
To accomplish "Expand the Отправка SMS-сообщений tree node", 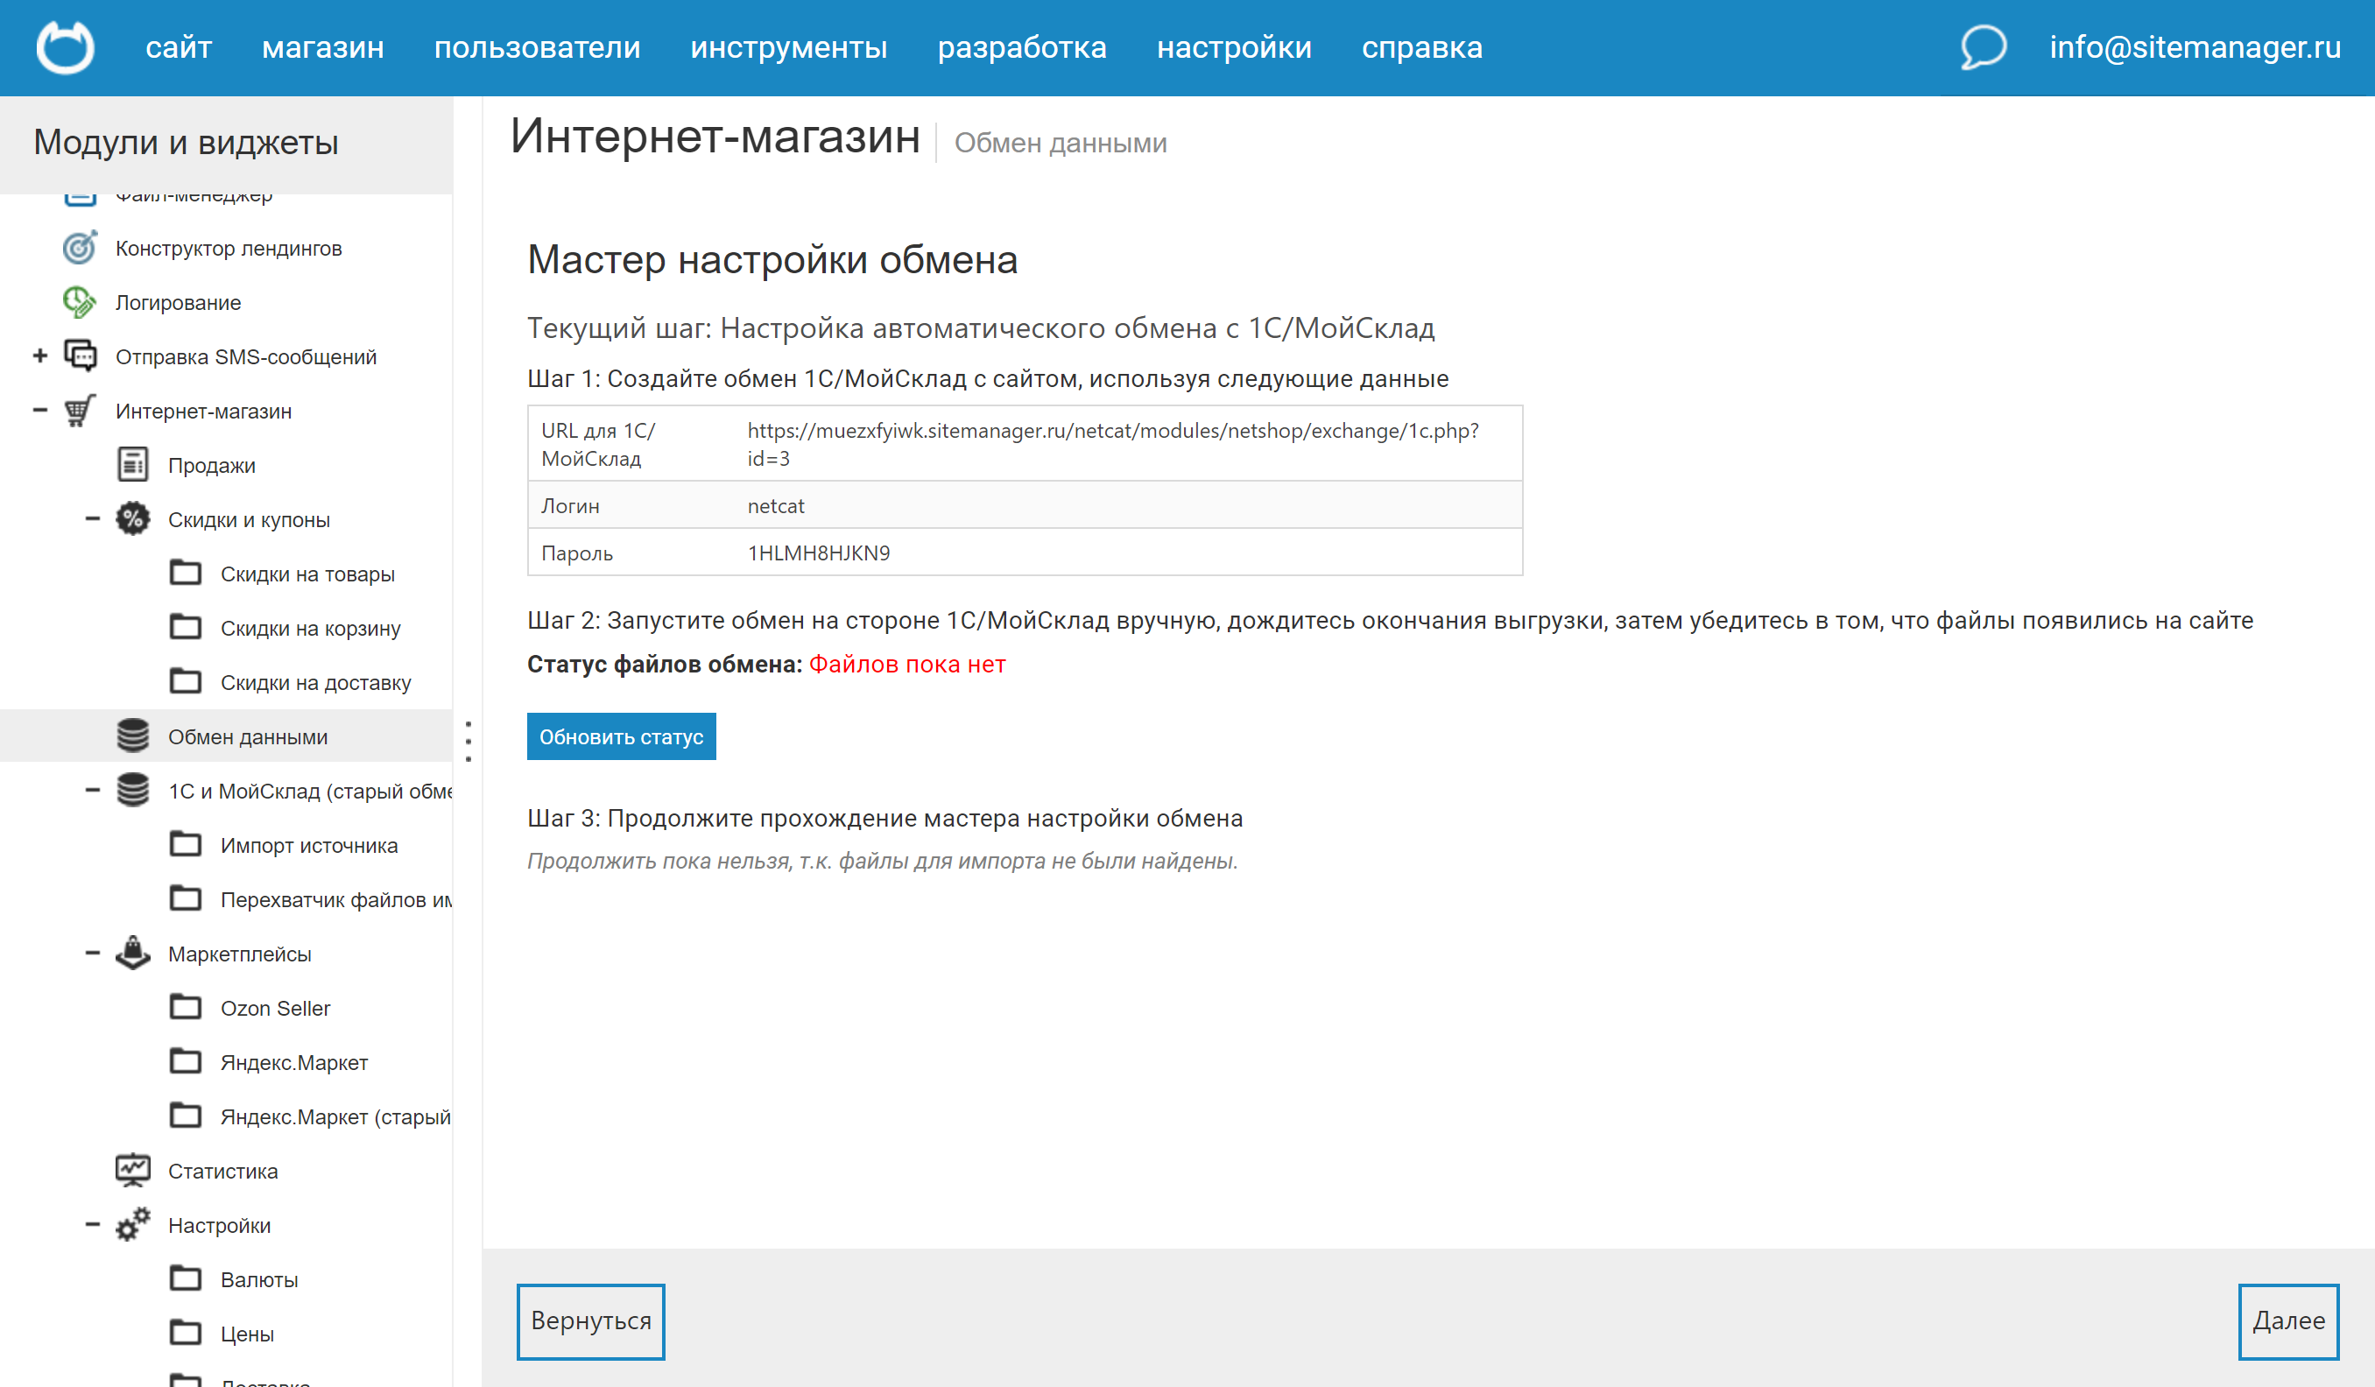I will point(39,356).
